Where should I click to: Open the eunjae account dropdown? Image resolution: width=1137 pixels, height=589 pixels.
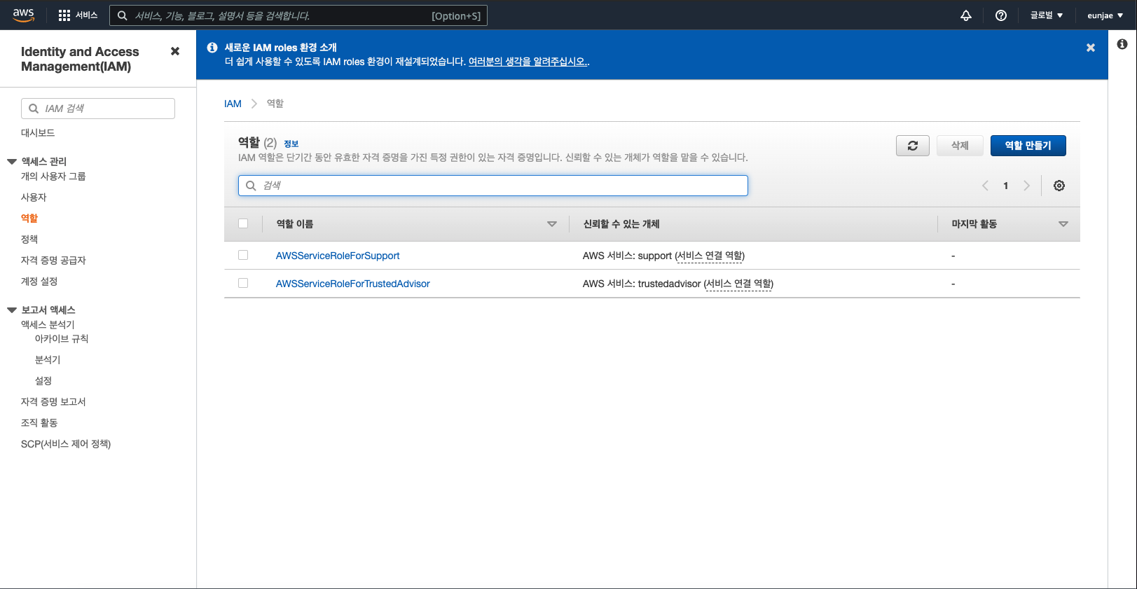pyautogui.click(x=1105, y=15)
